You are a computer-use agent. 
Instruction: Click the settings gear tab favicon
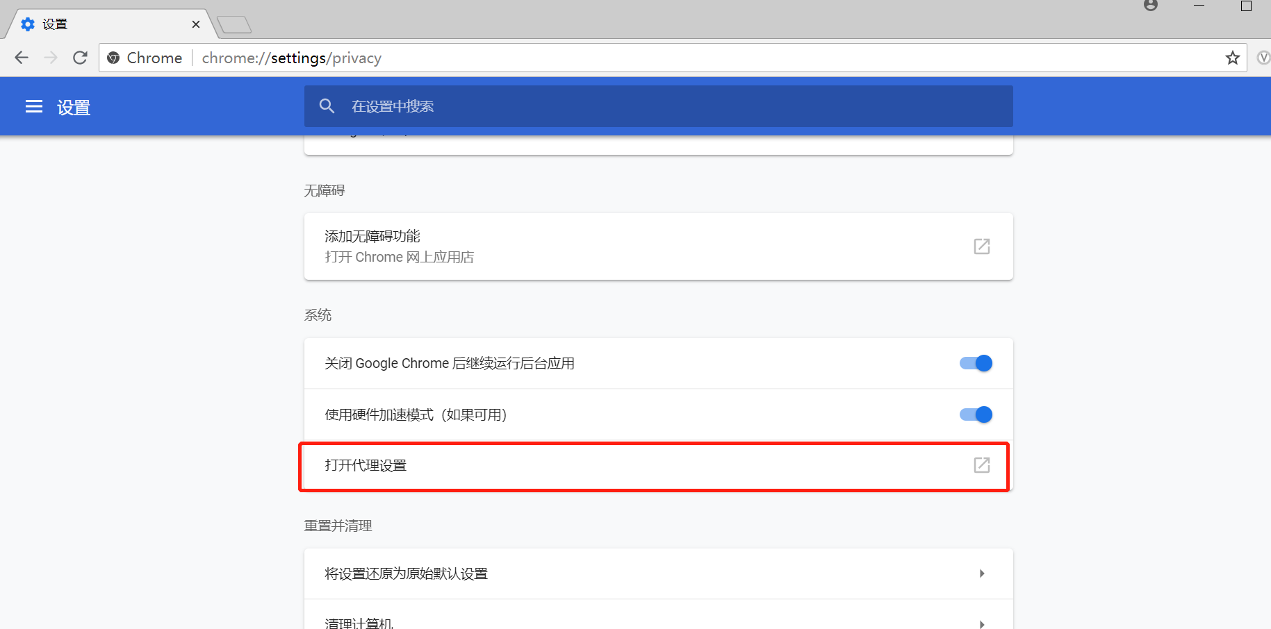(x=28, y=24)
